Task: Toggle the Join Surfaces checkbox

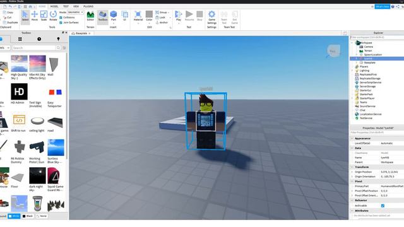Action: tap(61, 23)
